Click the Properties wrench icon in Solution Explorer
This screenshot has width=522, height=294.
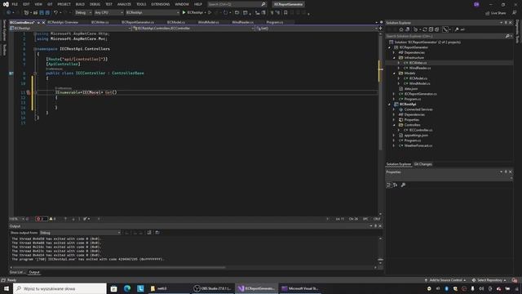click(457, 29)
